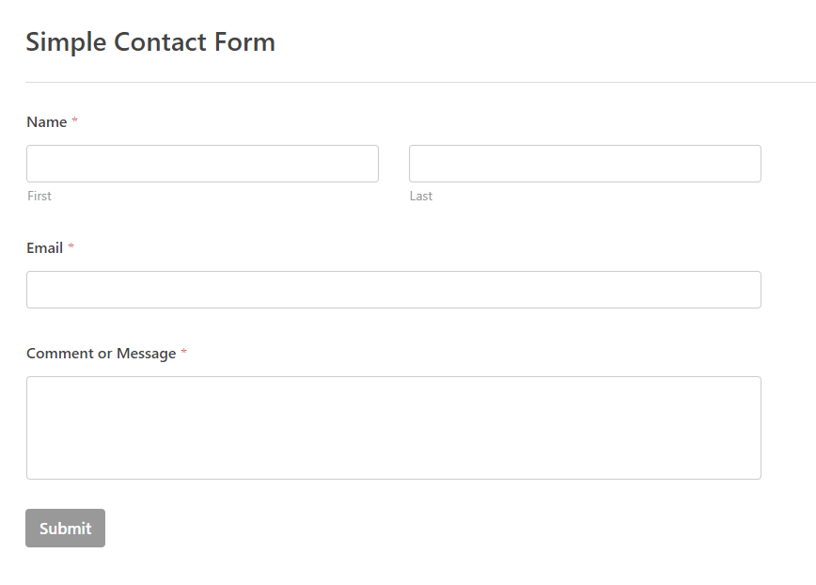Click the asterisk next to Name
This screenshot has width=816, height=585.
(x=74, y=121)
